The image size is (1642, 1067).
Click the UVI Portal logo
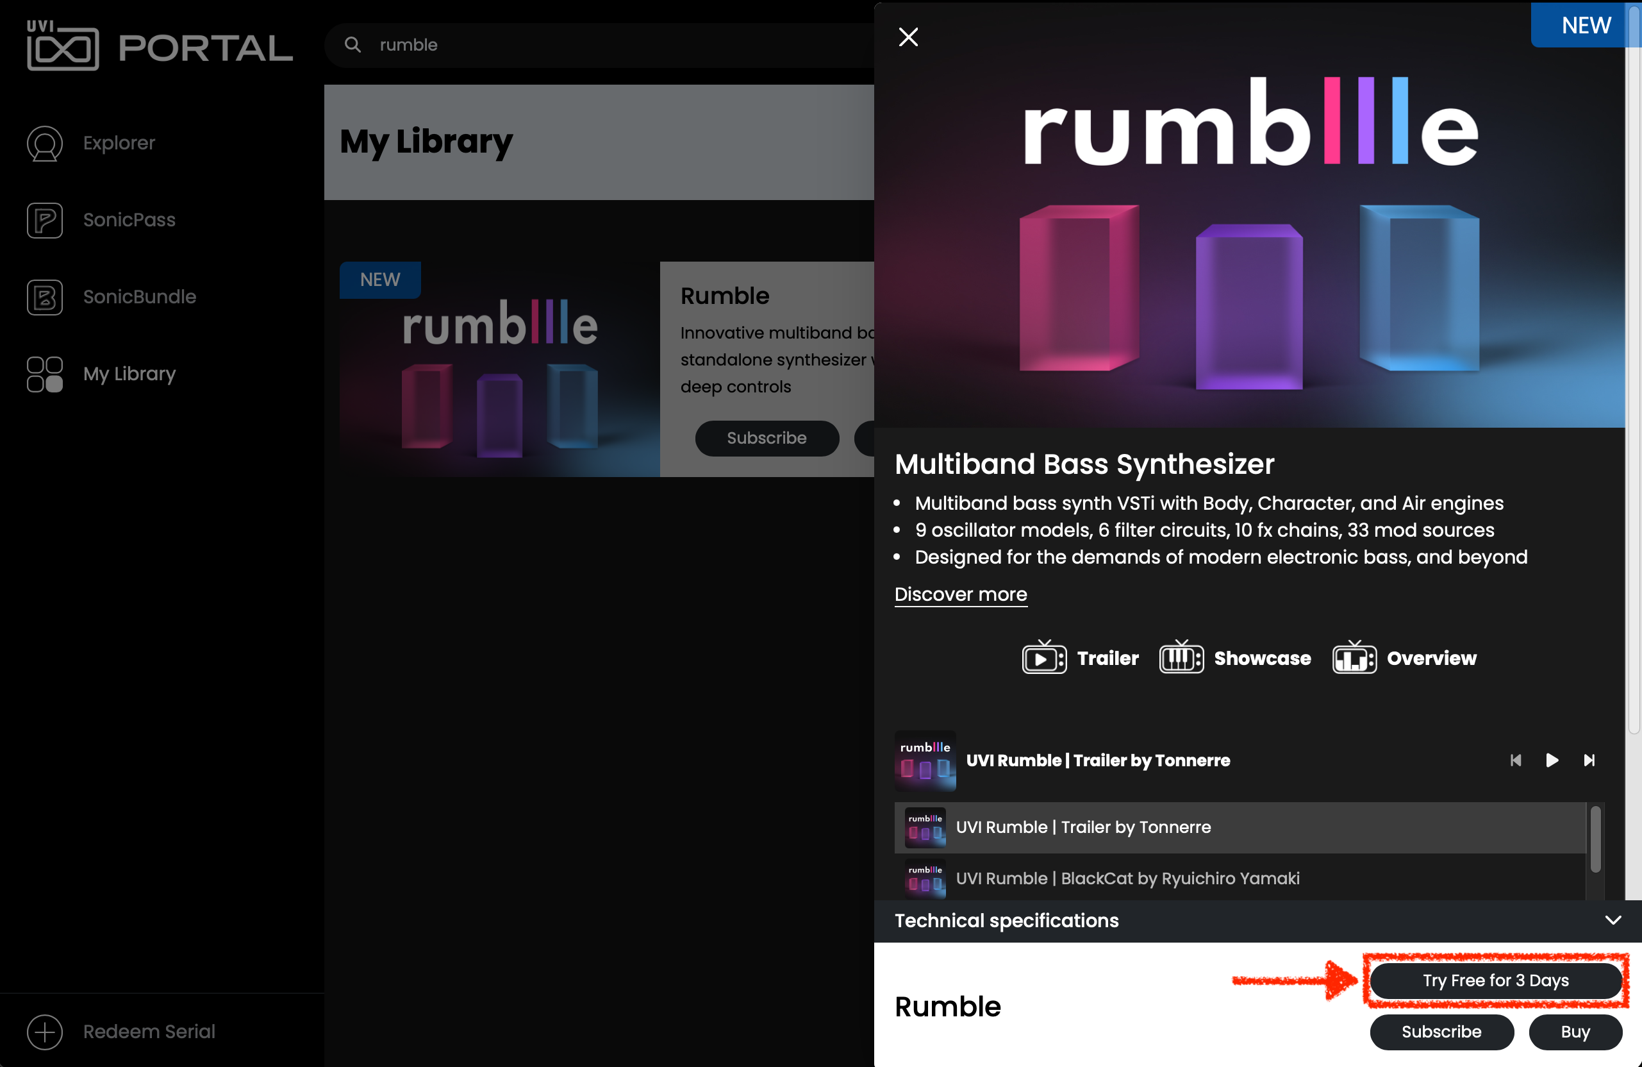click(x=160, y=46)
